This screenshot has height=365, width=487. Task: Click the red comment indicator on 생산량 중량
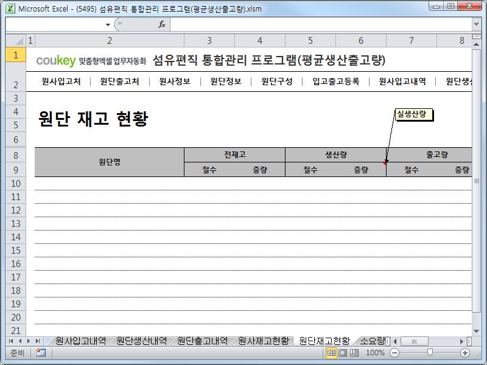pyautogui.click(x=384, y=164)
